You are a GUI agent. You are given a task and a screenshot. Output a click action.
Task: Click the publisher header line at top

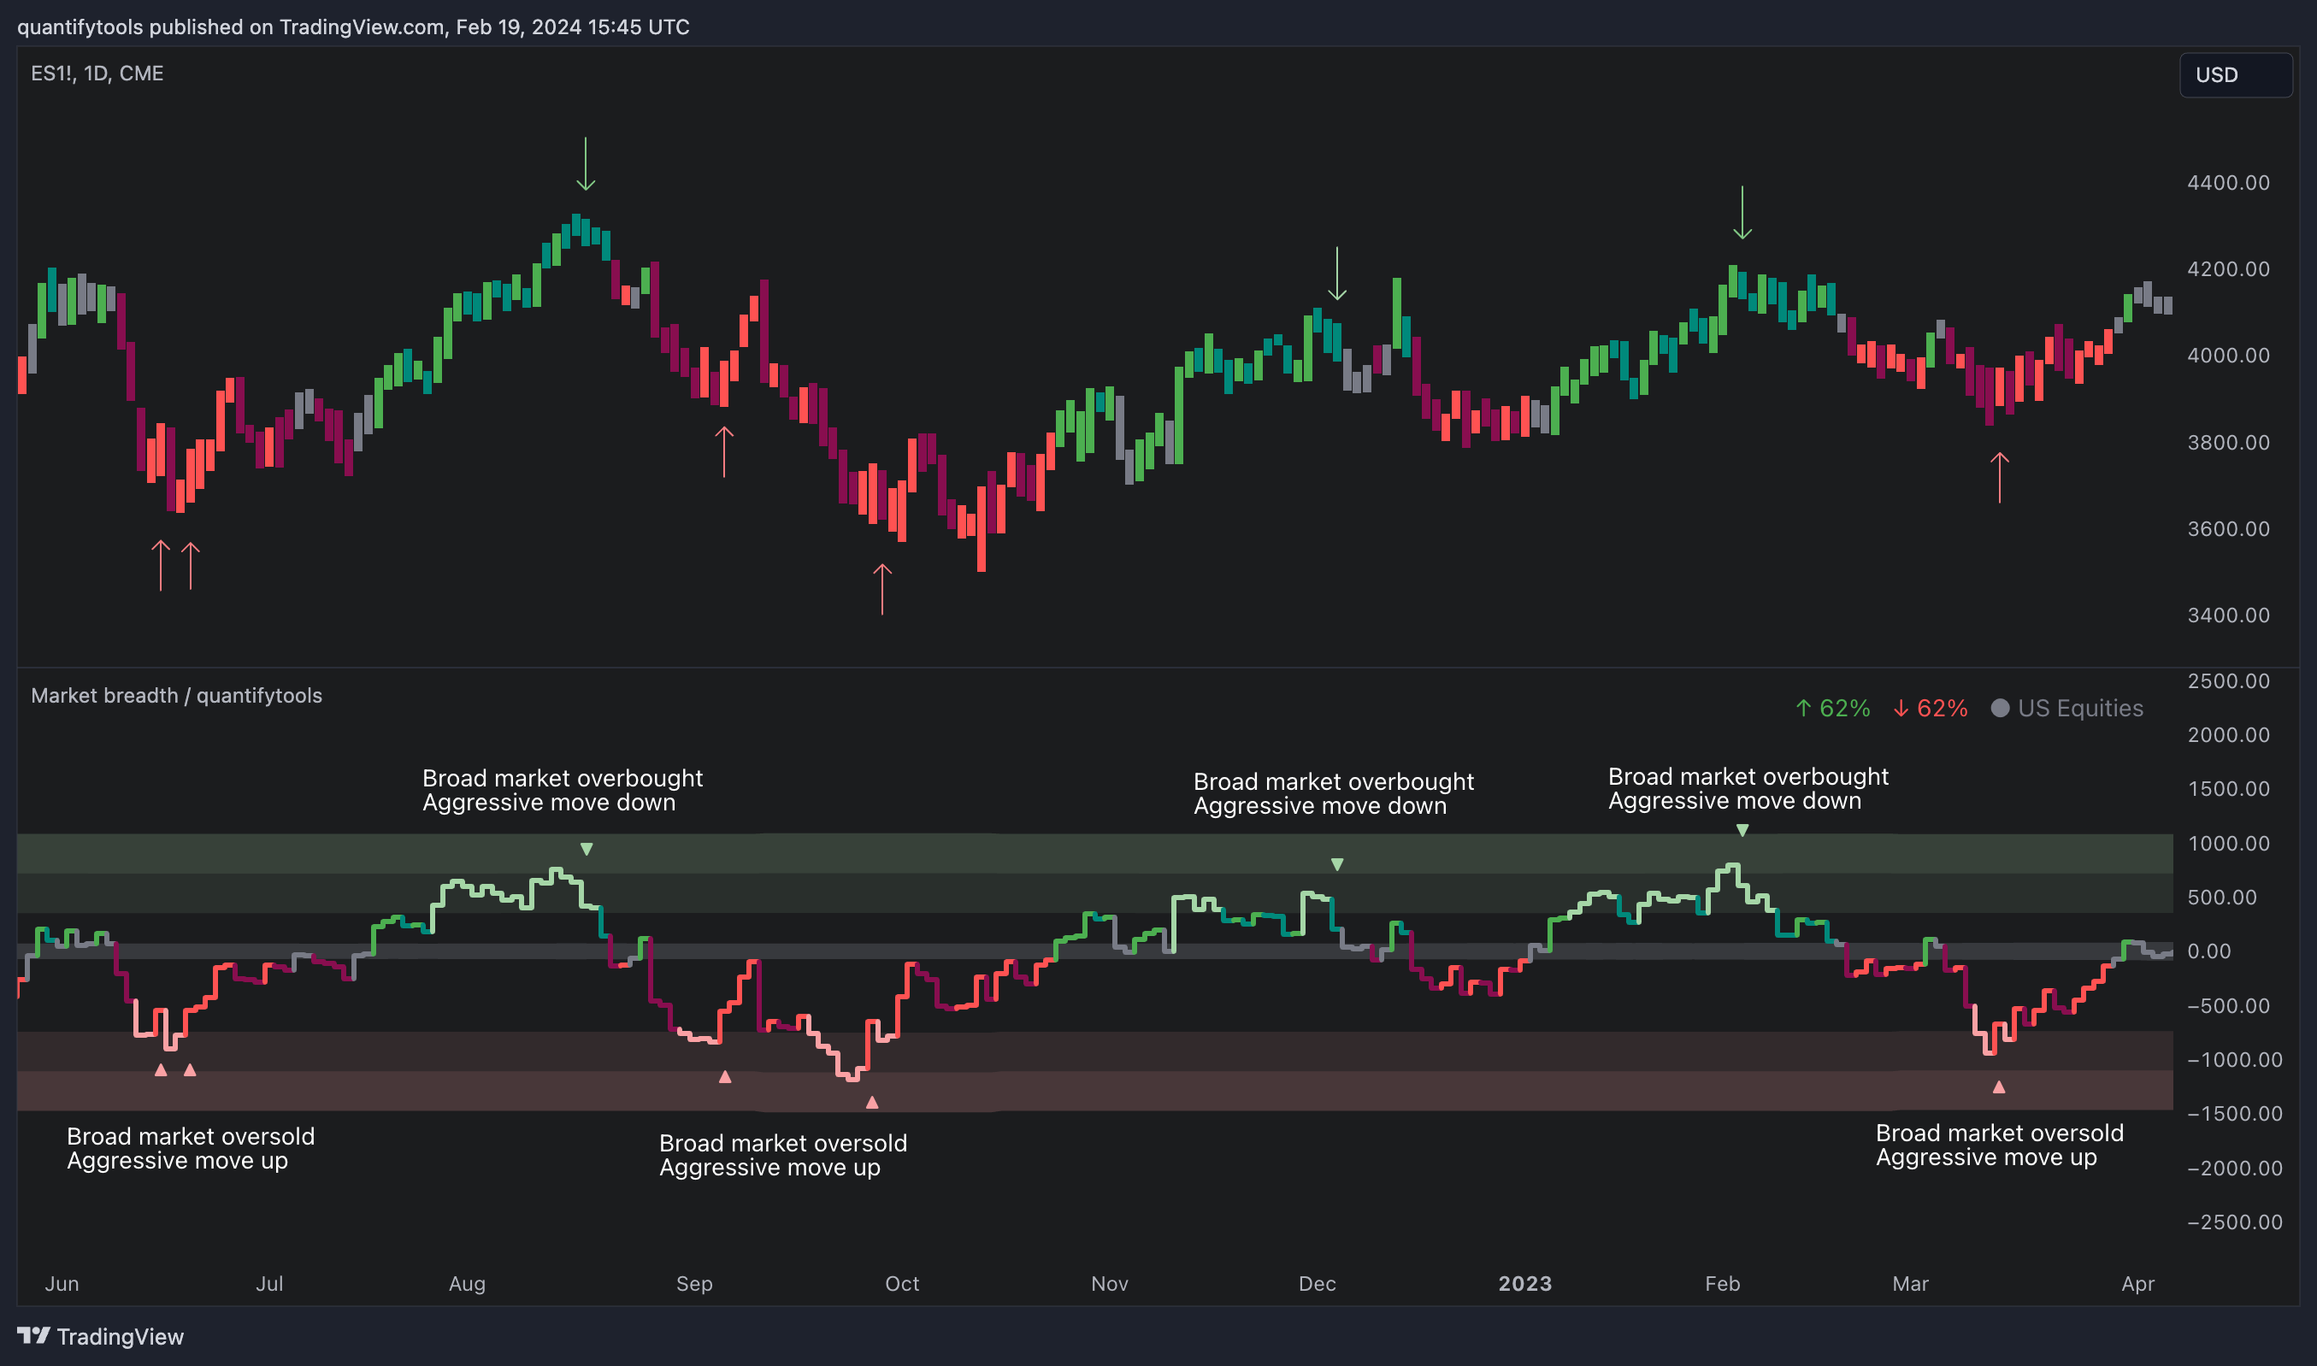(353, 26)
